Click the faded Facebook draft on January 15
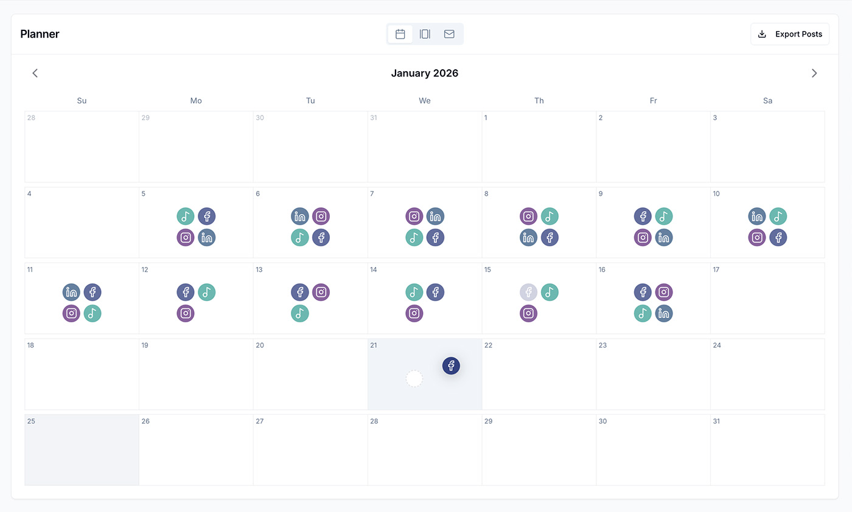 pos(528,292)
